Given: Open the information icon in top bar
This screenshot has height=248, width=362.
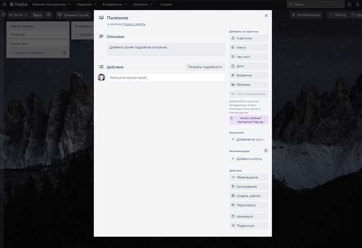Looking at the screenshot, I should click(349, 4).
